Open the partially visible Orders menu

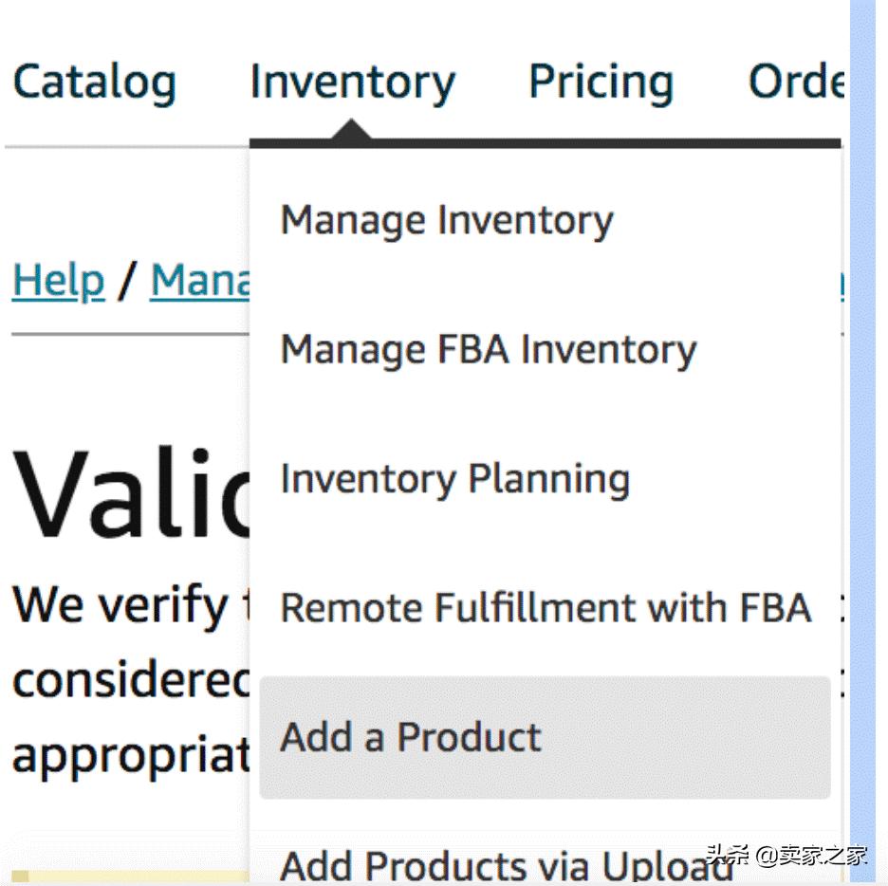point(795,83)
